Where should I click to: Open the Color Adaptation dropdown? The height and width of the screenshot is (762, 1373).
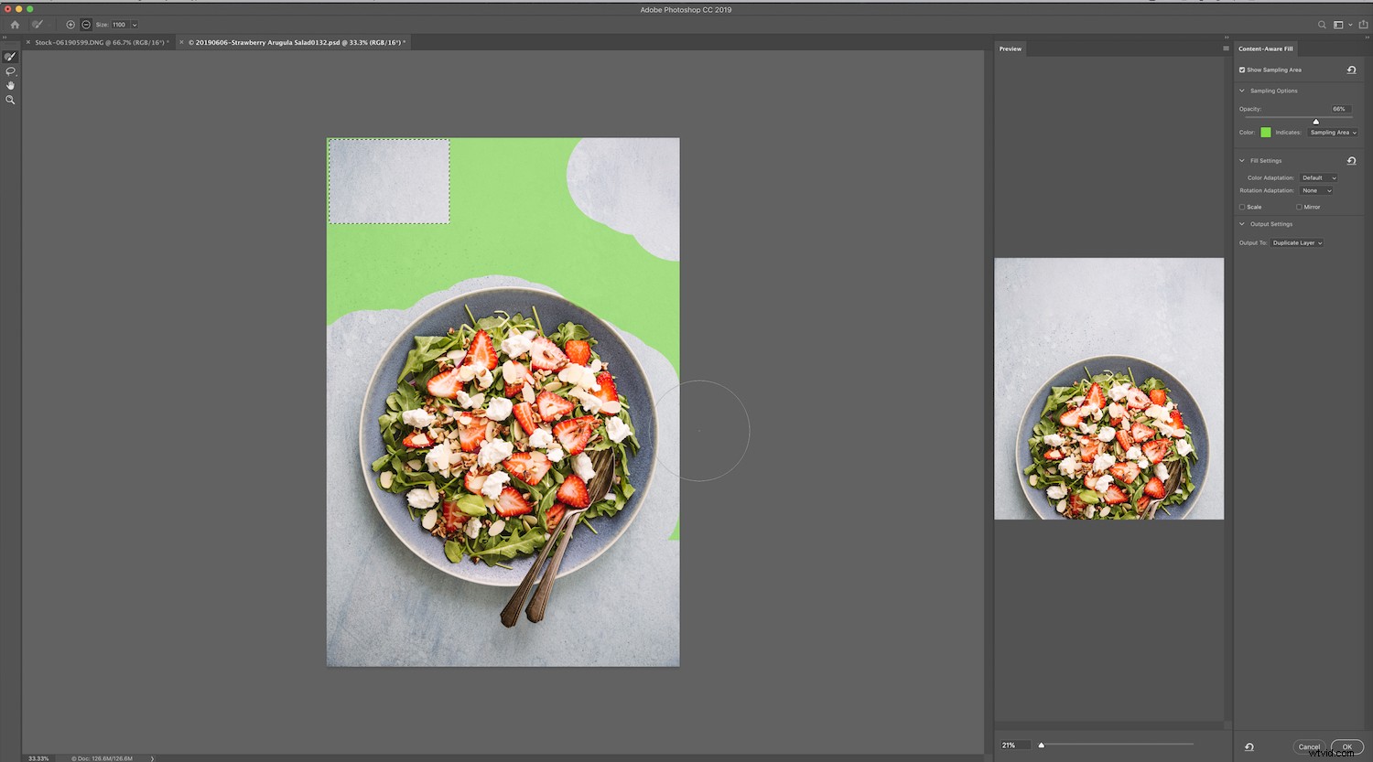pyautogui.click(x=1318, y=177)
